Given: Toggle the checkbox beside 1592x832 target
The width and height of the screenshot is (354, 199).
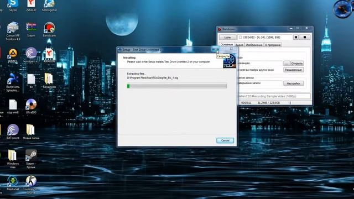Looking at the screenshot, I should click(240, 37).
